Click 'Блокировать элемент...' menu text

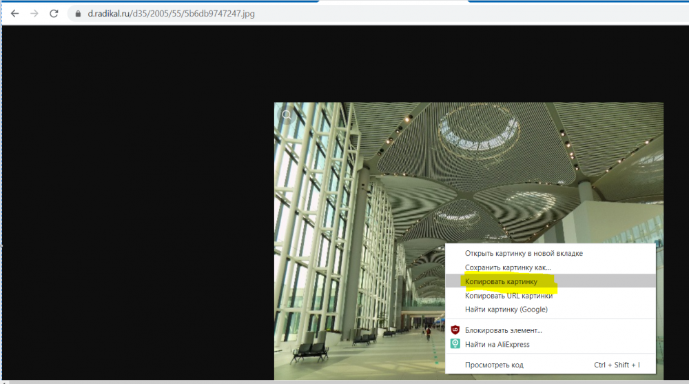[503, 330]
